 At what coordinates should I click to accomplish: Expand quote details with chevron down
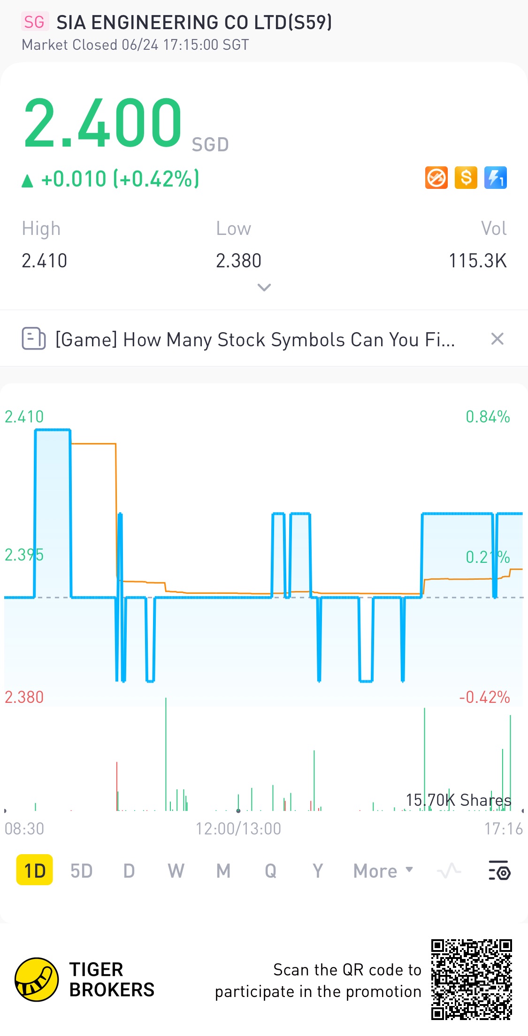click(x=264, y=287)
